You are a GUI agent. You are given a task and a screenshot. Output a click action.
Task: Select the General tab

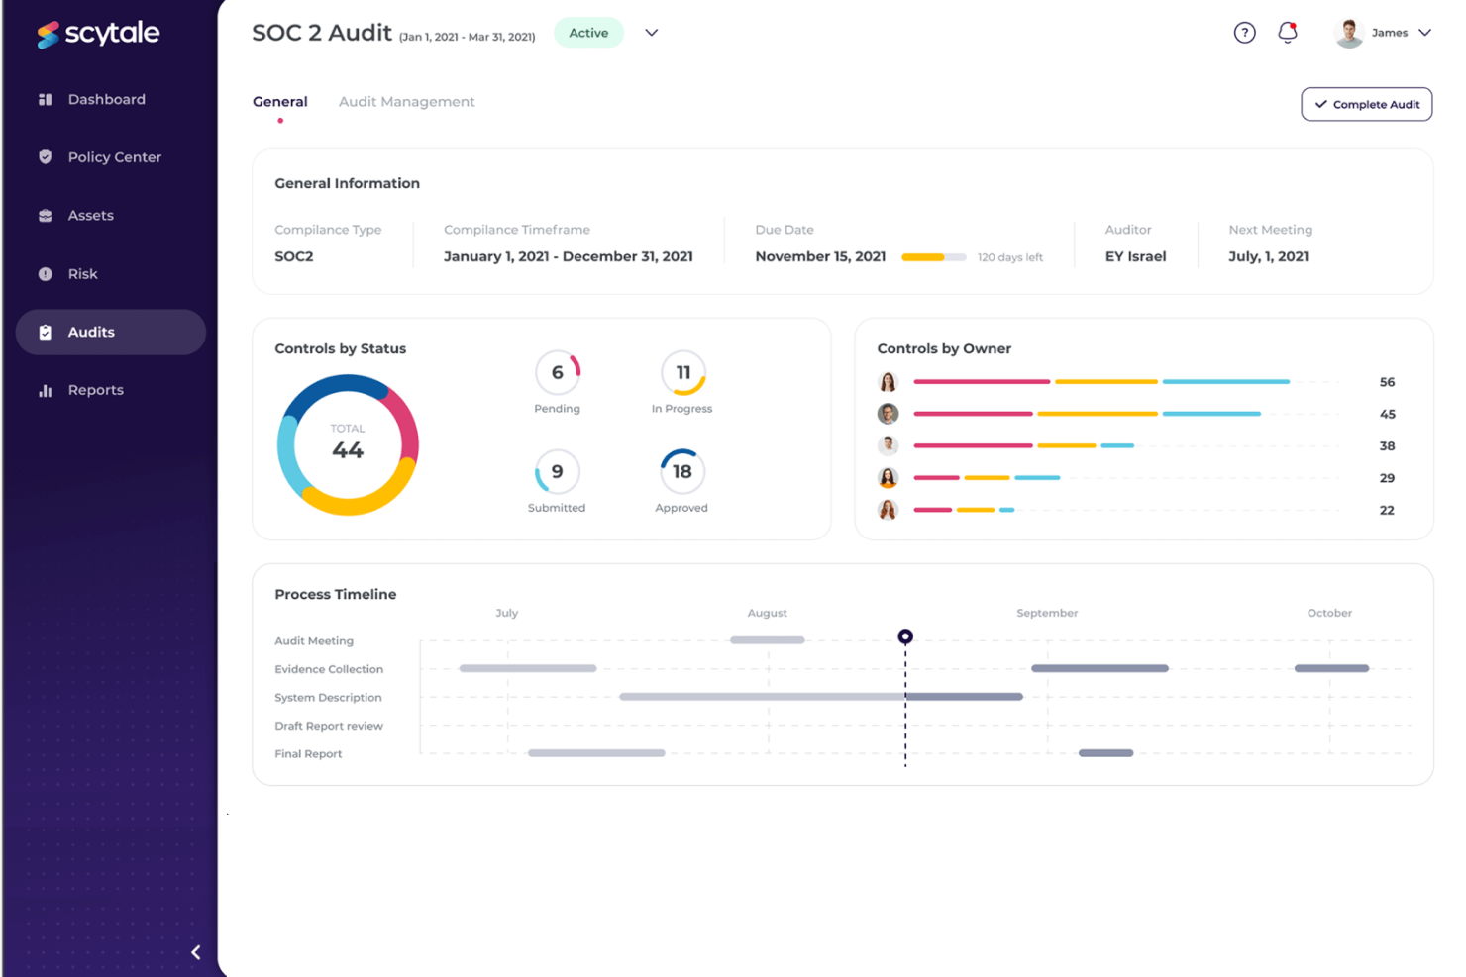280,101
